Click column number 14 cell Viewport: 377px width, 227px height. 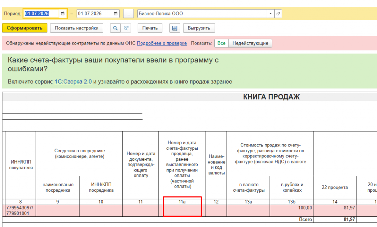pos(335,202)
